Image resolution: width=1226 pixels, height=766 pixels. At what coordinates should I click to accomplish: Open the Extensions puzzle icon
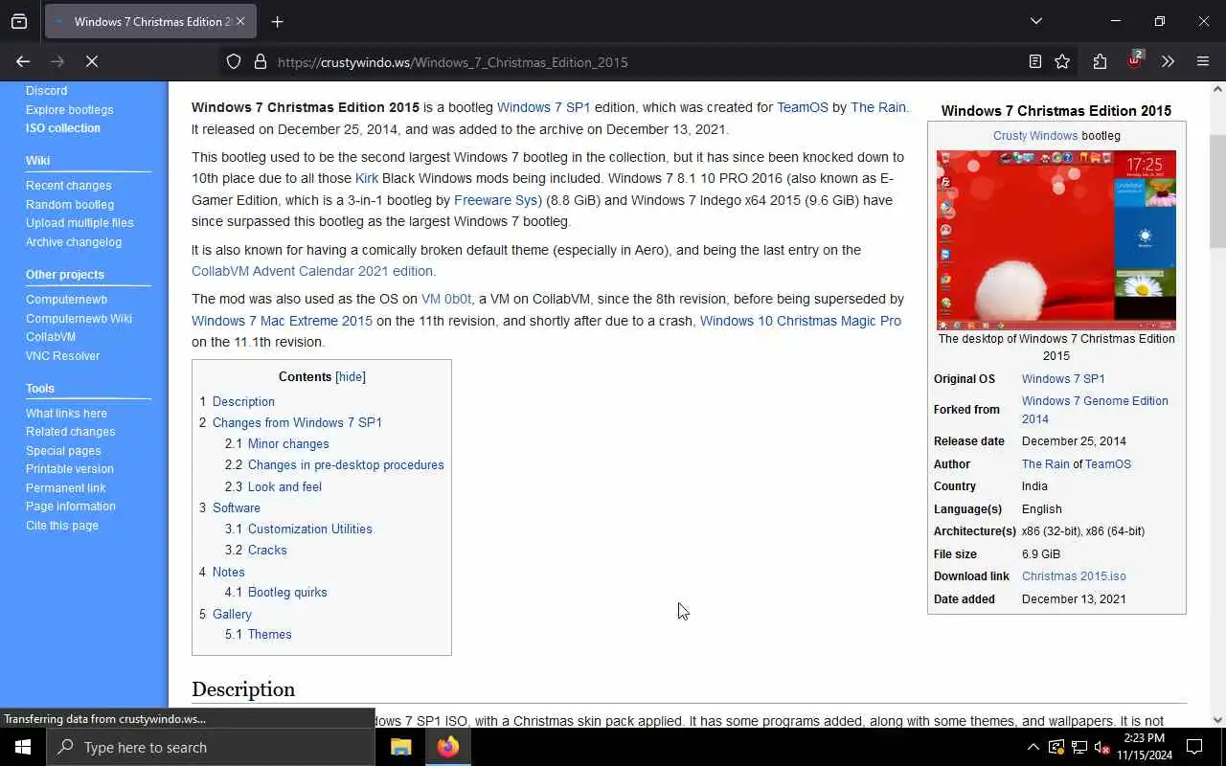[1100, 62]
